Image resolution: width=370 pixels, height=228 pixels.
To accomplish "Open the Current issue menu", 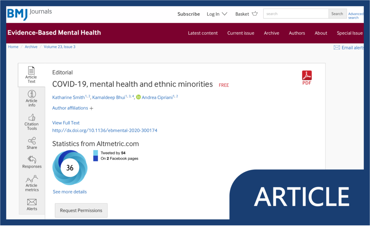I will [241, 33].
